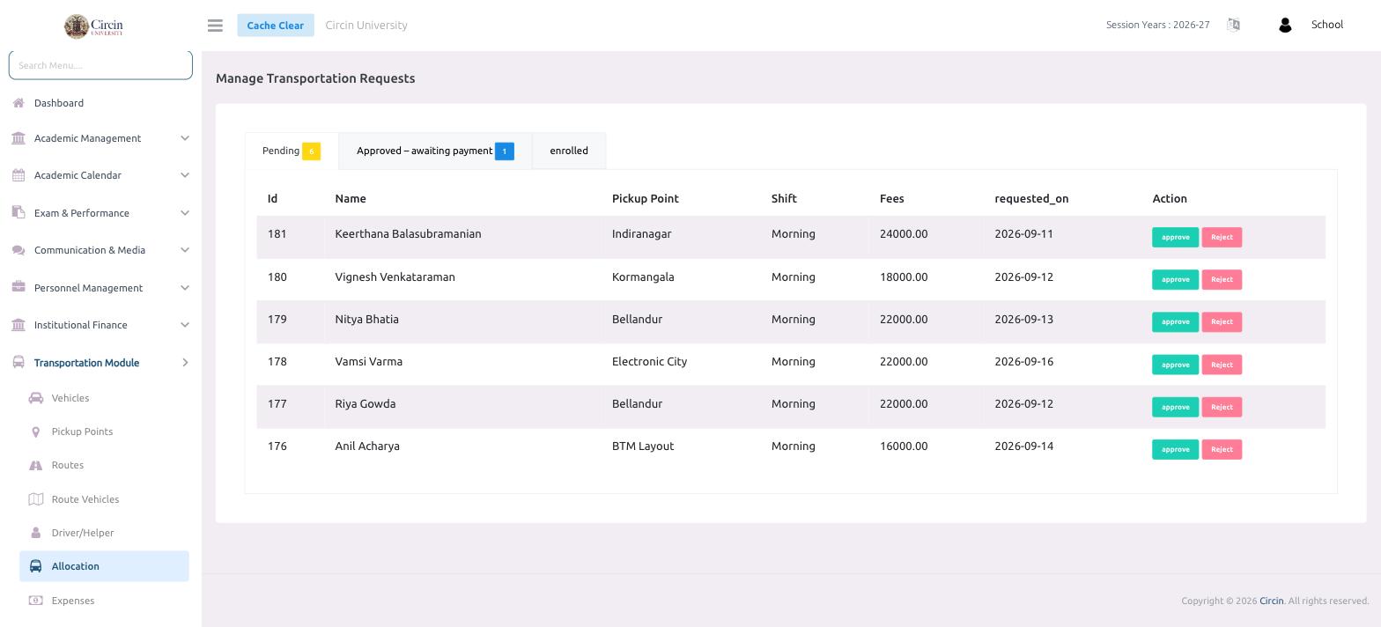Image resolution: width=1381 pixels, height=627 pixels.
Task: Click the Circin footer link
Action: click(x=1271, y=601)
